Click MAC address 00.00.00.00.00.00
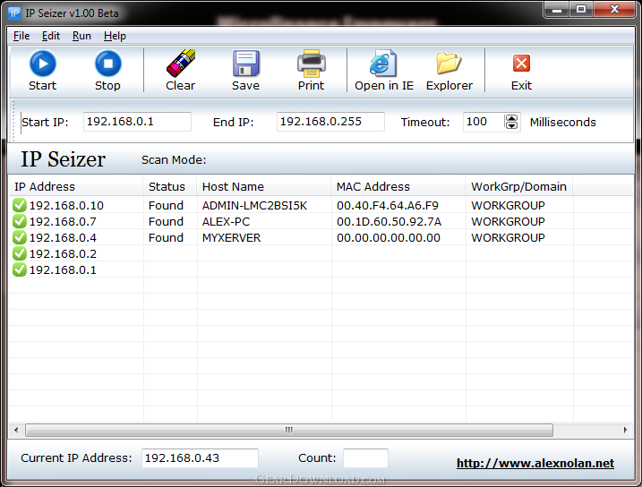This screenshot has height=487, width=642. click(x=388, y=238)
